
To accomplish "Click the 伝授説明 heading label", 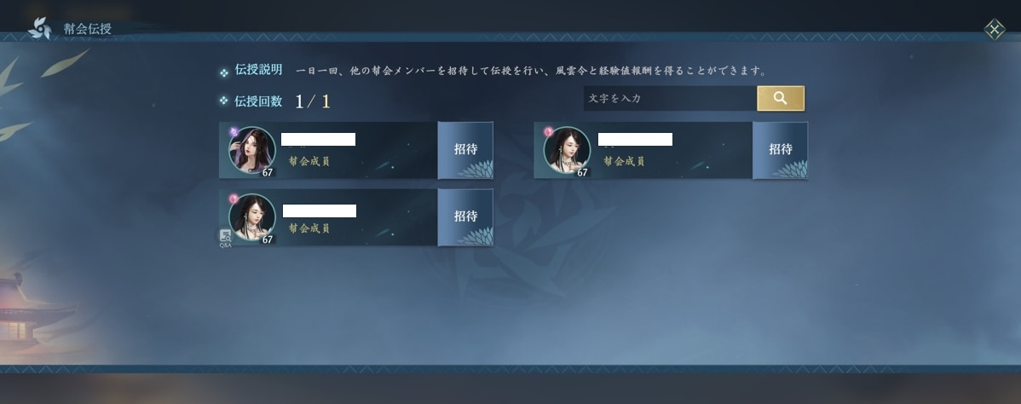I will click(x=258, y=70).
